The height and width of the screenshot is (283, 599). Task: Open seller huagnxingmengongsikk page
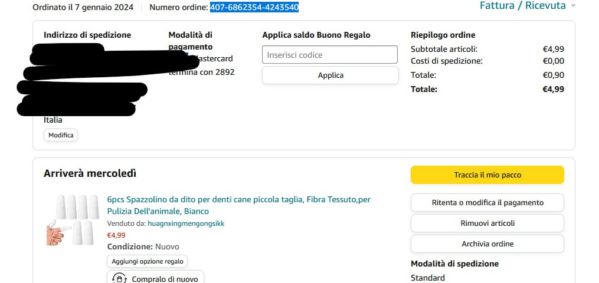(186, 223)
